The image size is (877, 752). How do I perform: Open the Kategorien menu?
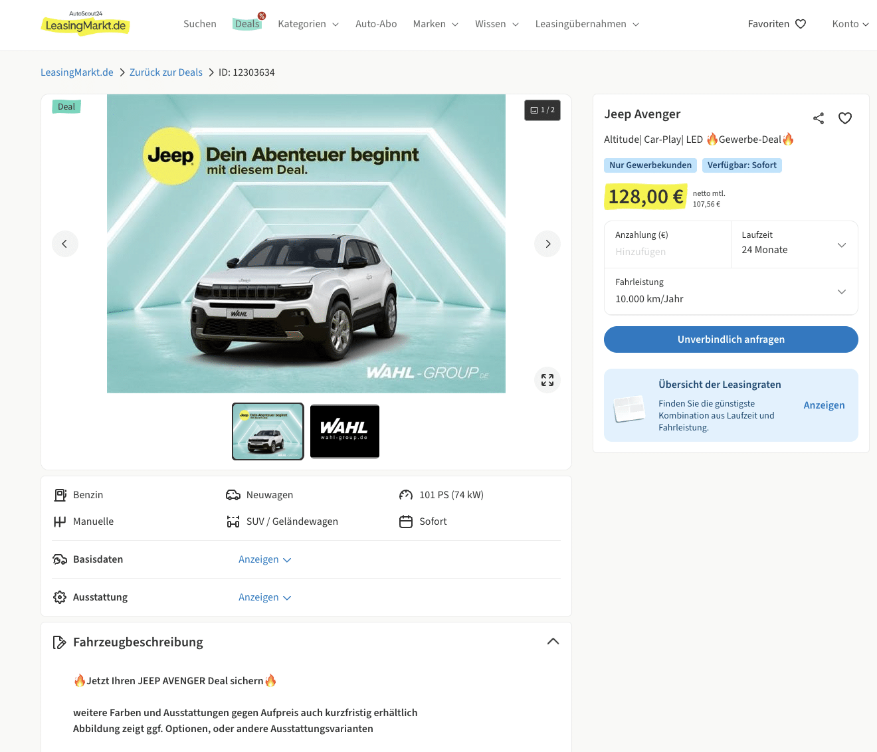pos(308,24)
